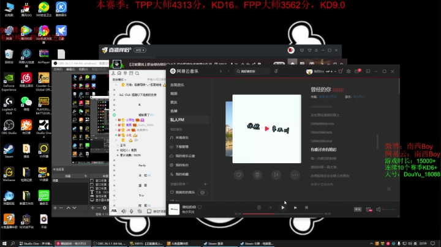441x247 pixels.
Task: Click the red play button on album cover
Action: tap(267, 129)
